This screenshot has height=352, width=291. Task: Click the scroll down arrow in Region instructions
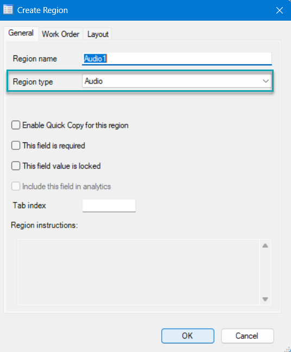click(265, 299)
